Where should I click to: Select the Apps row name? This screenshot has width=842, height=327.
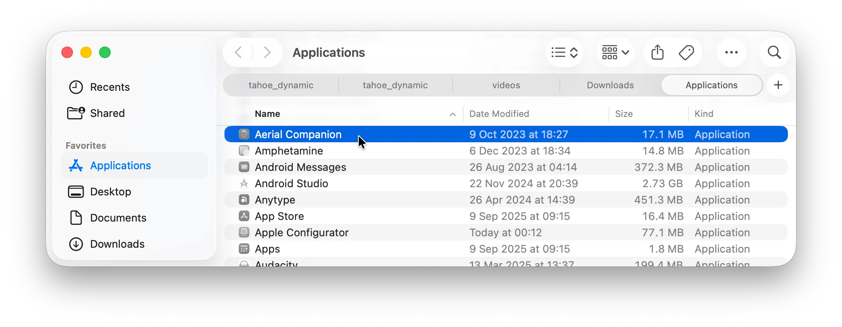267,249
